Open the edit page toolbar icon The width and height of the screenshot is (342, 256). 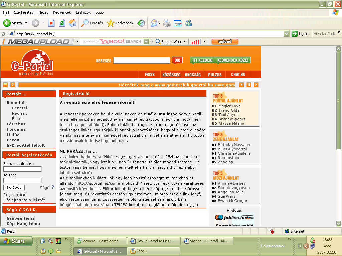tap(178, 23)
